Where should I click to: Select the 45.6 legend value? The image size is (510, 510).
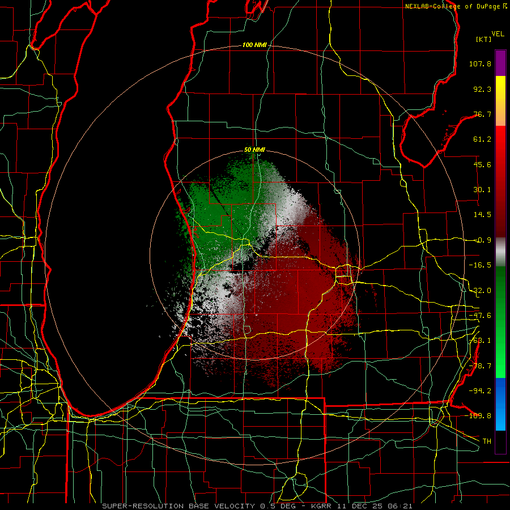pyautogui.click(x=482, y=164)
